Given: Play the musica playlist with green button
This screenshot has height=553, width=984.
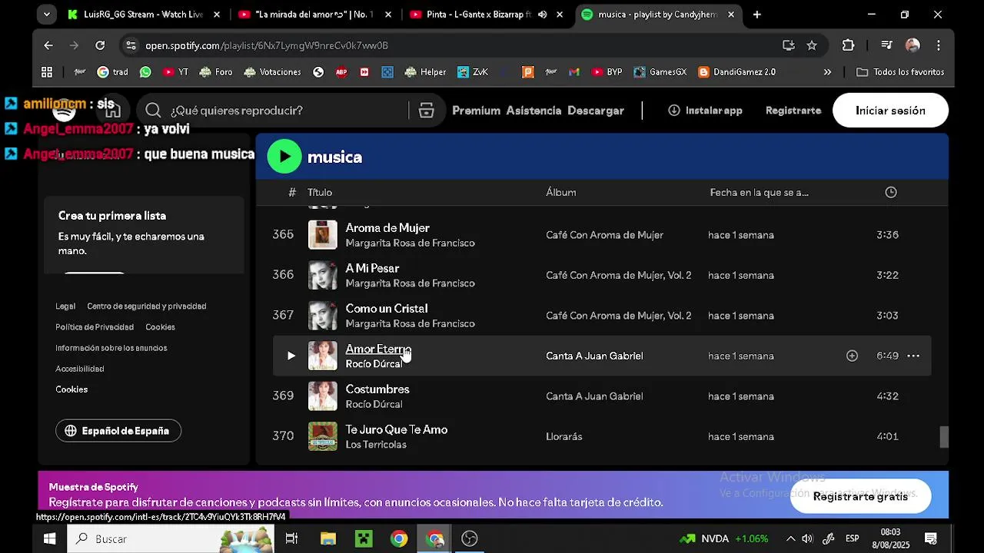Looking at the screenshot, I should 284,157.
